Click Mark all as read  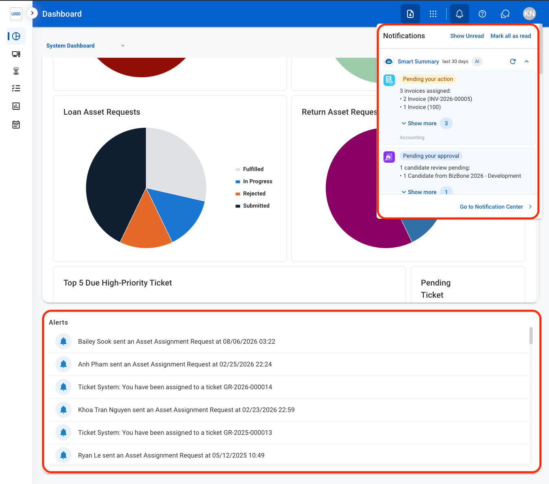[x=511, y=36]
